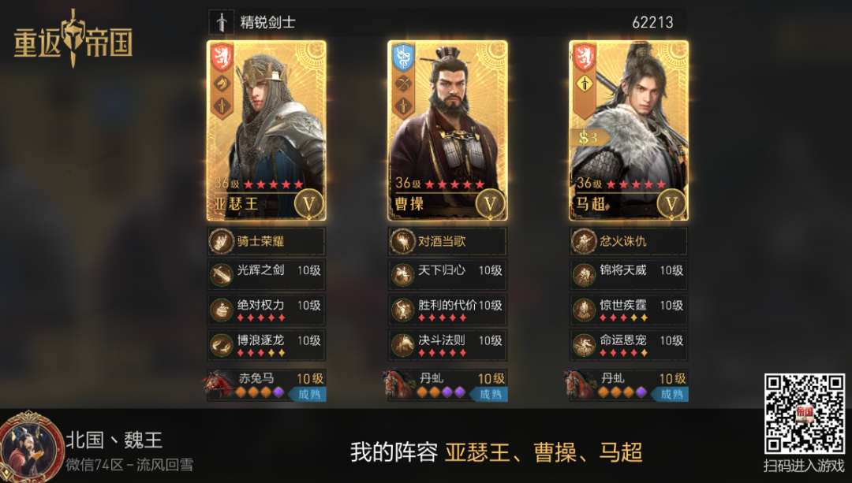Tap the red lion faction badge on 亚瑟王
The height and width of the screenshot is (483, 852).
[222, 57]
